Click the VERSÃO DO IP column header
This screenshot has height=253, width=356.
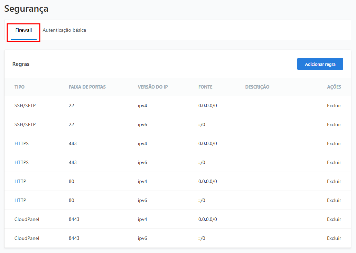(x=152, y=87)
